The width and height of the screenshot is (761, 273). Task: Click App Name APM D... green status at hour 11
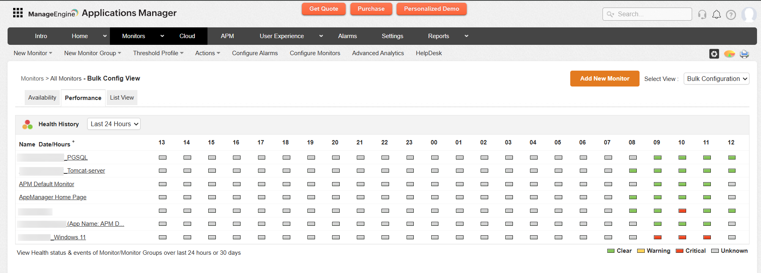click(x=707, y=224)
